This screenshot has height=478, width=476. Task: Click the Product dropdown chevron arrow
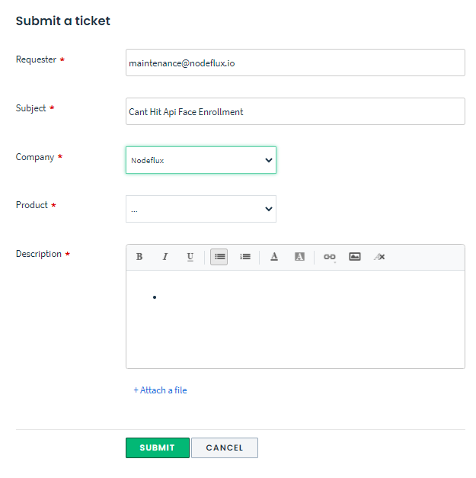(268, 209)
